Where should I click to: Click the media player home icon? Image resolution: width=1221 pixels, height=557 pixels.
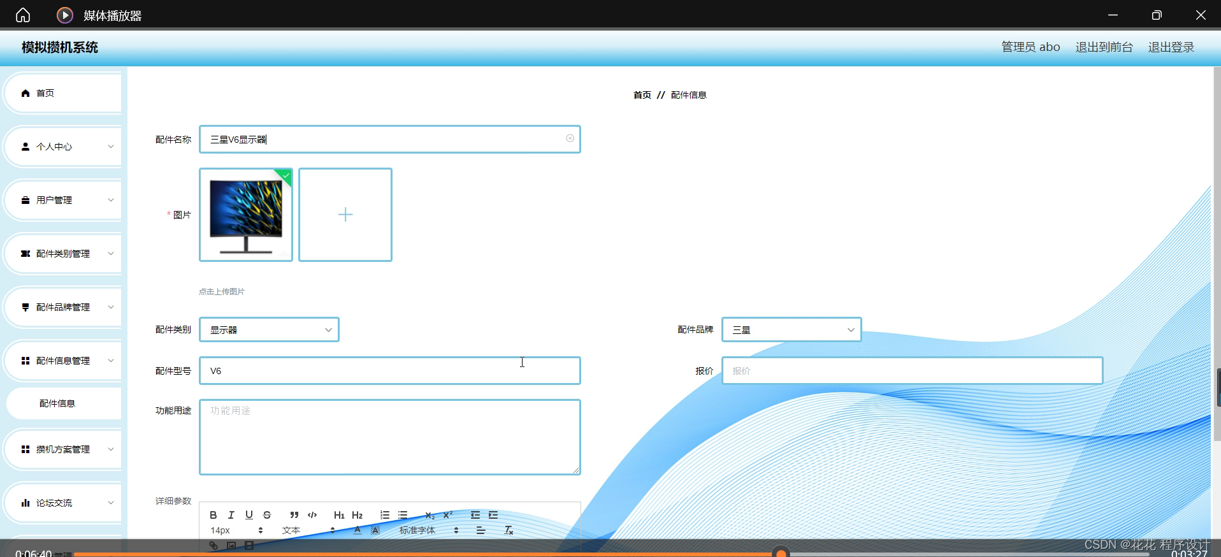(x=23, y=15)
